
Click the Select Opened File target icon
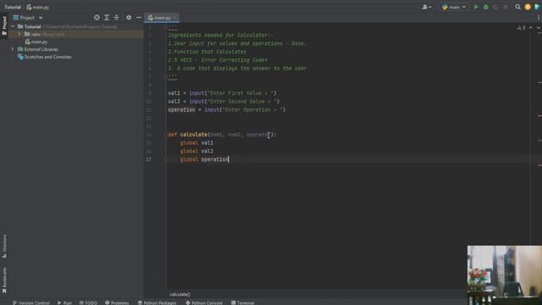click(97, 17)
